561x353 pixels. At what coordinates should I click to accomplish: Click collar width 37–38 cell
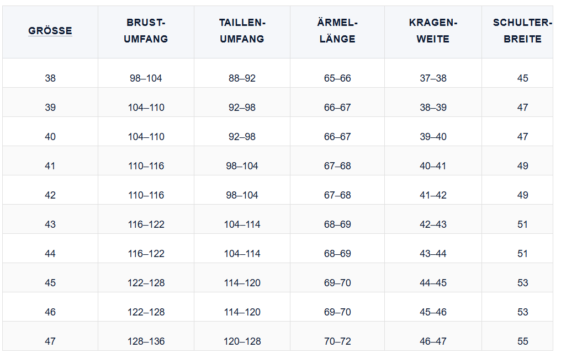pyautogui.click(x=433, y=78)
